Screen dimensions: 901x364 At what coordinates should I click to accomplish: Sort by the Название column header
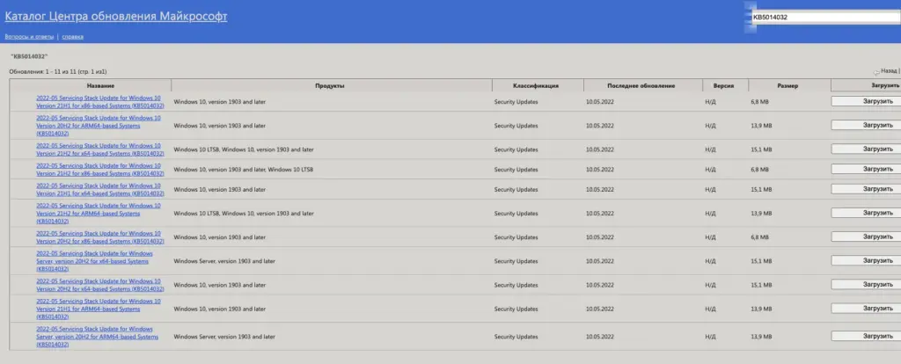pos(100,85)
